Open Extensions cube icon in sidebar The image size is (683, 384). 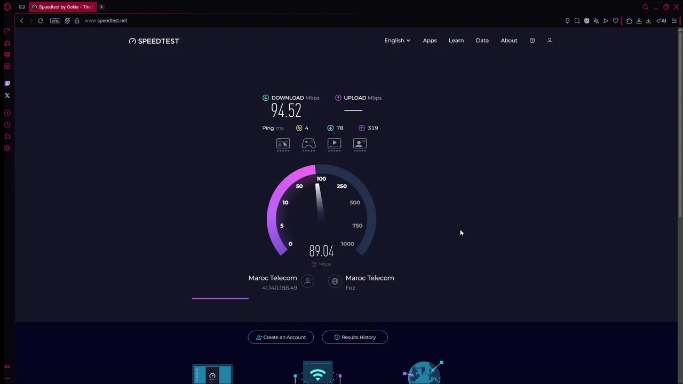pos(7,137)
